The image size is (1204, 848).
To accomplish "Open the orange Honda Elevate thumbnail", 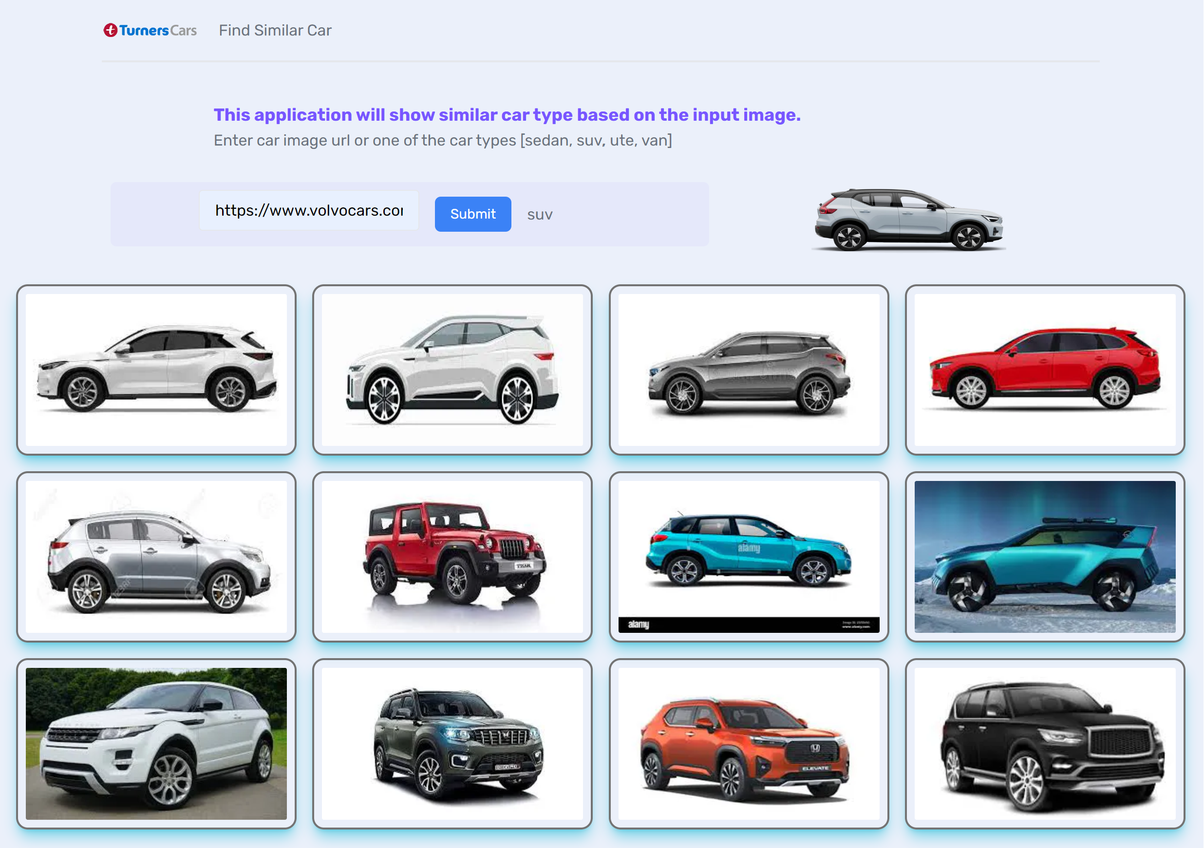I will (x=748, y=743).
